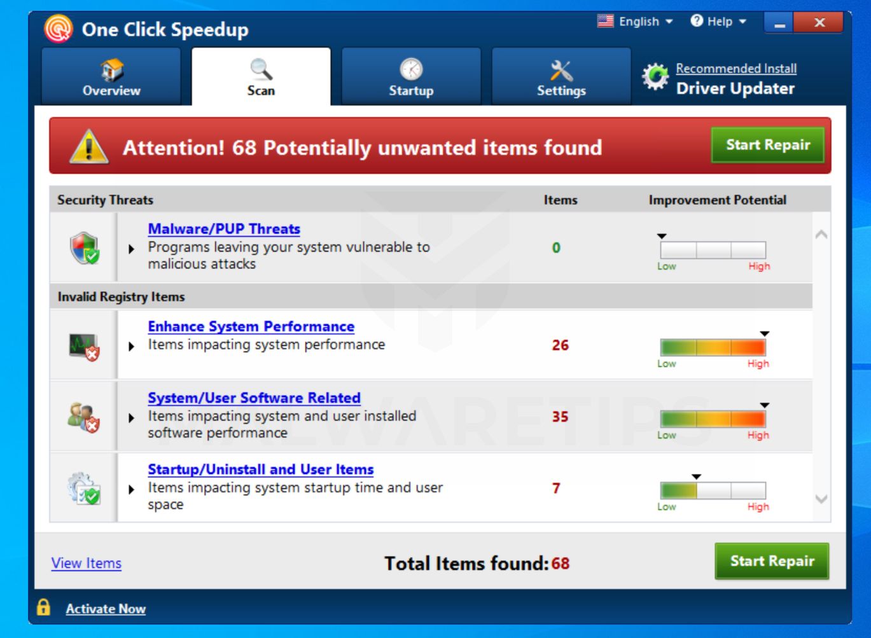This screenshot has height=638, width=871.
Task: Click the 'Total Items found:' label
Action: pyautogui.click(x=466, y=564)
